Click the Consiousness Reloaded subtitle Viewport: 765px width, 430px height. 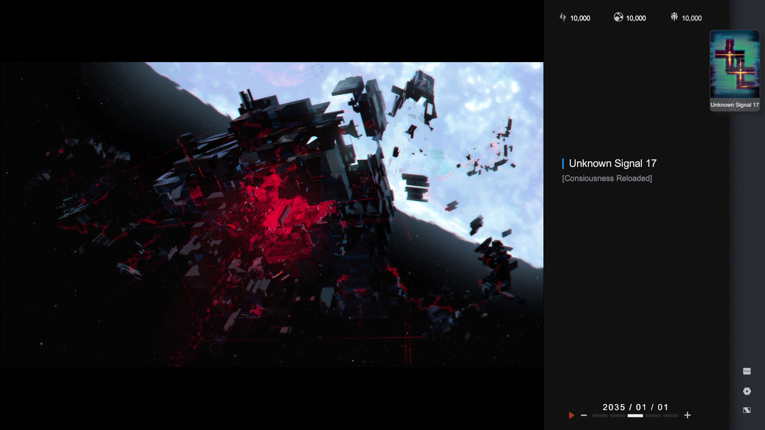point(607,178)
